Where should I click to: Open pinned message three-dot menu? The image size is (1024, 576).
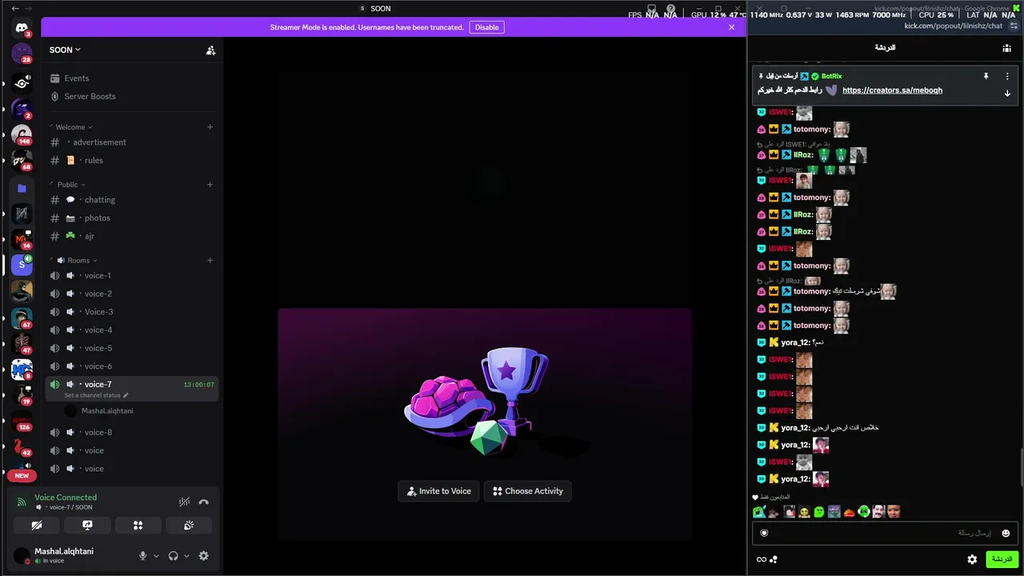1007,76
